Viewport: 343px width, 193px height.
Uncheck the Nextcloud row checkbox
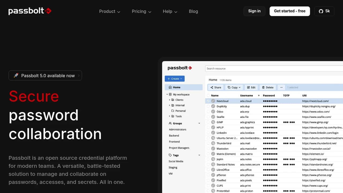click(208, 101)
